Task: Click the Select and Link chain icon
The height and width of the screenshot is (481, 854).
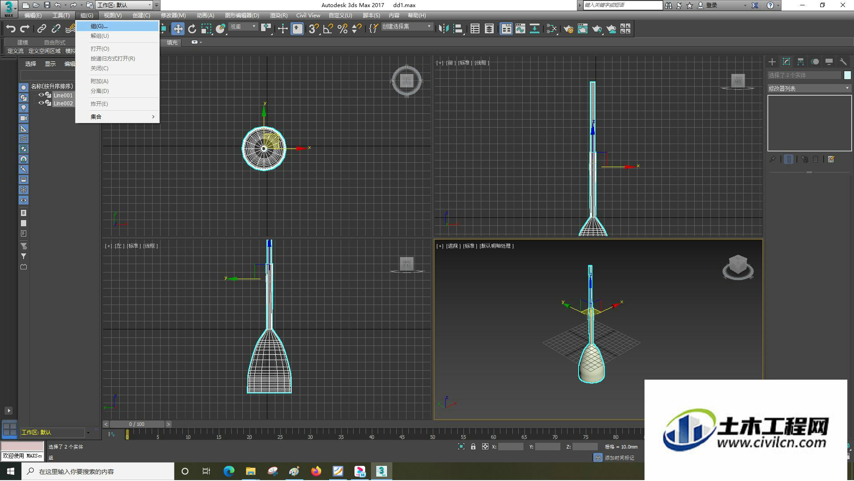Action: pos(41,29)
